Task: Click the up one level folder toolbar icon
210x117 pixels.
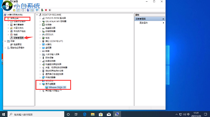Action: (x=14, y=10)
